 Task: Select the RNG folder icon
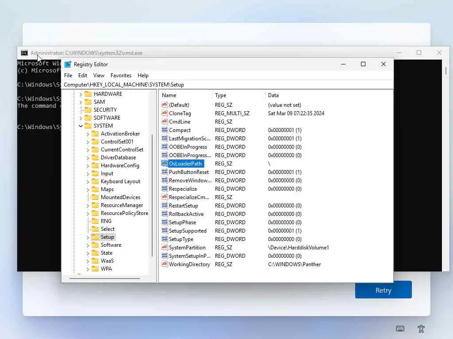(x=95, y=221)
